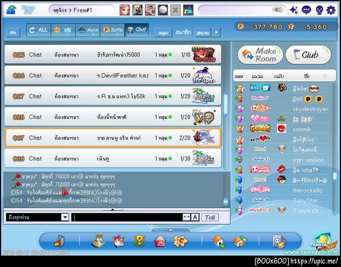This screenshot has width=341, height=267.
Task: Click the right arrow next to the player list tabs
Action: pyautogui.click(x=216, y=32)
